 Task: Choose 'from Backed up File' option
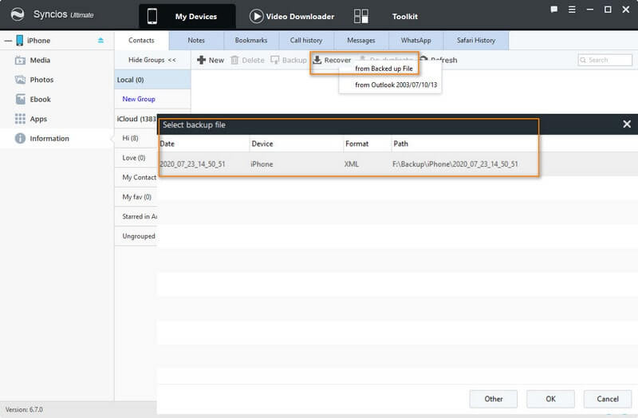click(x=384, y=69)
